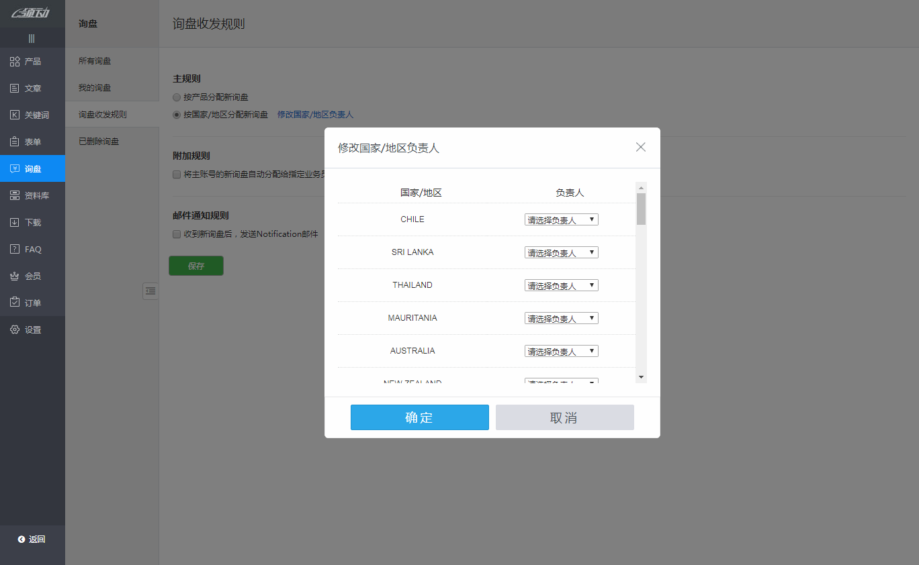Open the 负责人 dropdown for AUSTRALIA
This screenshot has width=919, height=565.
(x=561, y=350)
